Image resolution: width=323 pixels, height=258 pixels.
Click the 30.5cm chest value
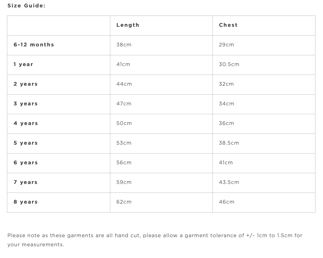pyautogui.click(x=229, y=64)
